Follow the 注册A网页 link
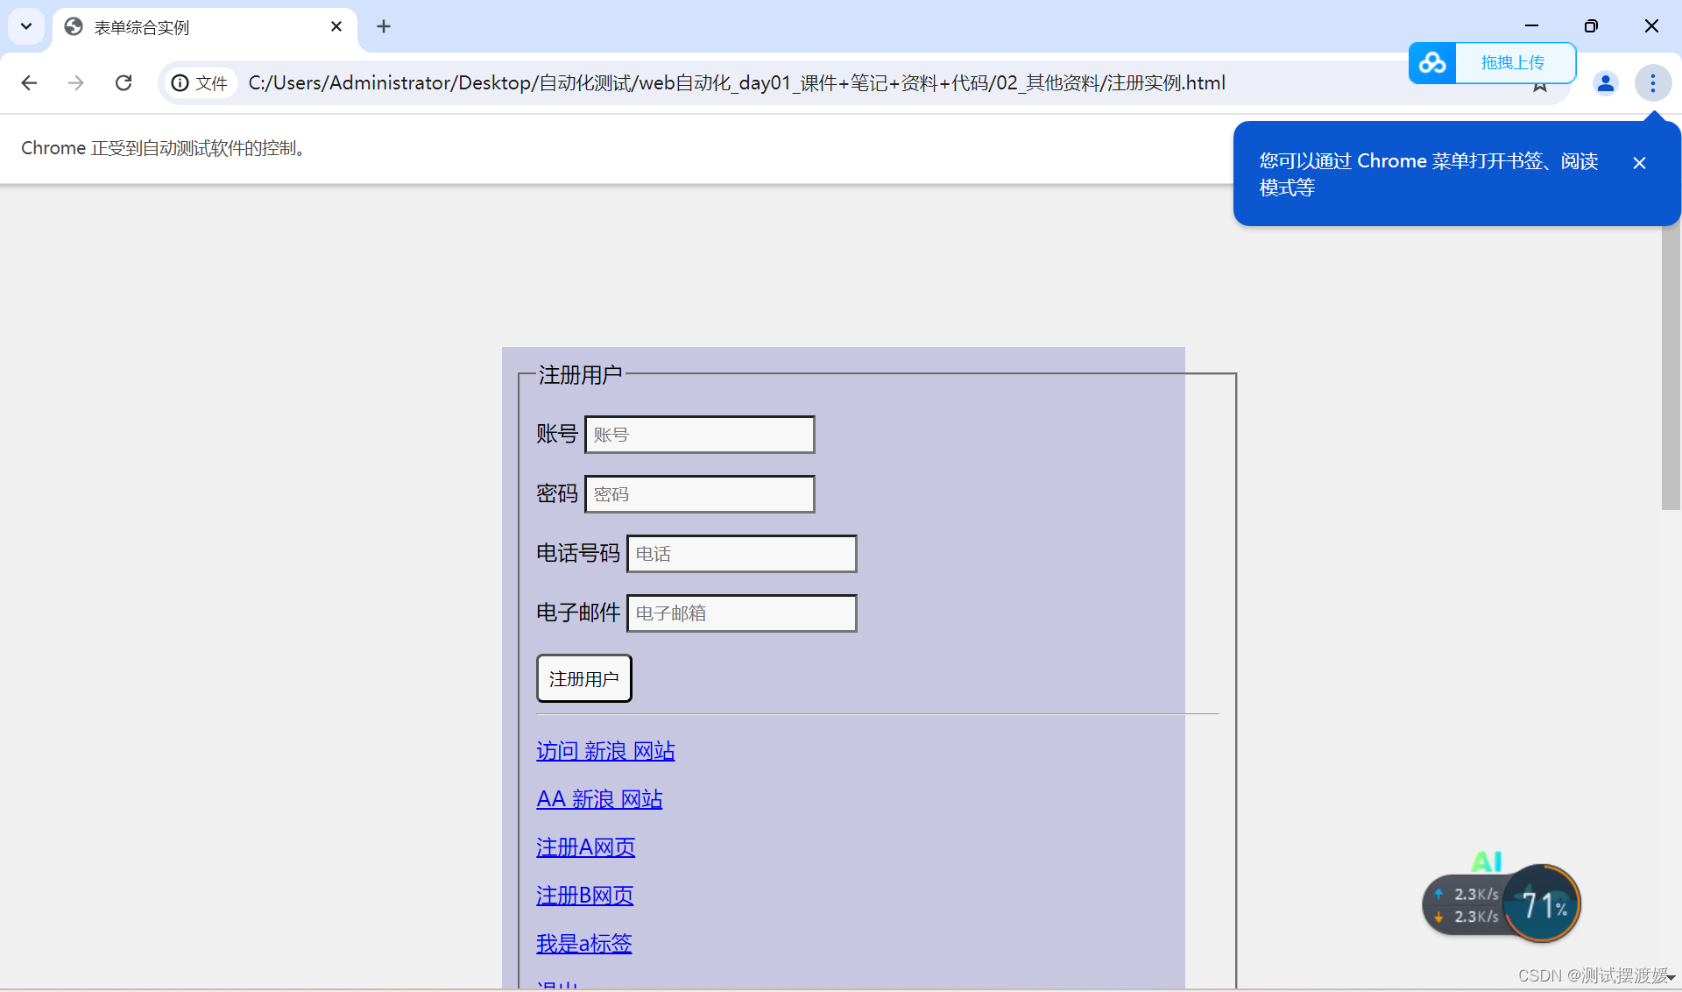The image size is (1682, 992). (585, 847)
